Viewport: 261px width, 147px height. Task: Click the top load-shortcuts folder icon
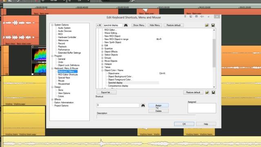tap(207, 25)
